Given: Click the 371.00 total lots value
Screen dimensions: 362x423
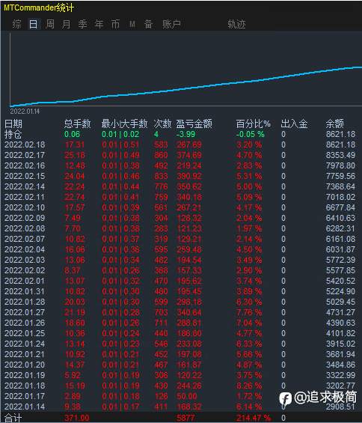Looking at the screenshot, I should pyautogui.click(x=77, y=419).
